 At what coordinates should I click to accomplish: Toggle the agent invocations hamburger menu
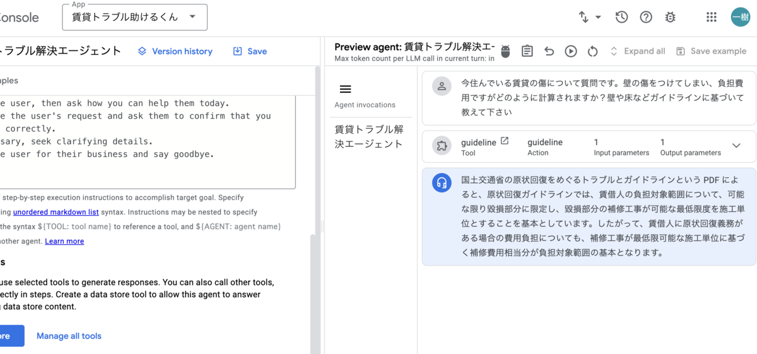[x=345, y=89]
